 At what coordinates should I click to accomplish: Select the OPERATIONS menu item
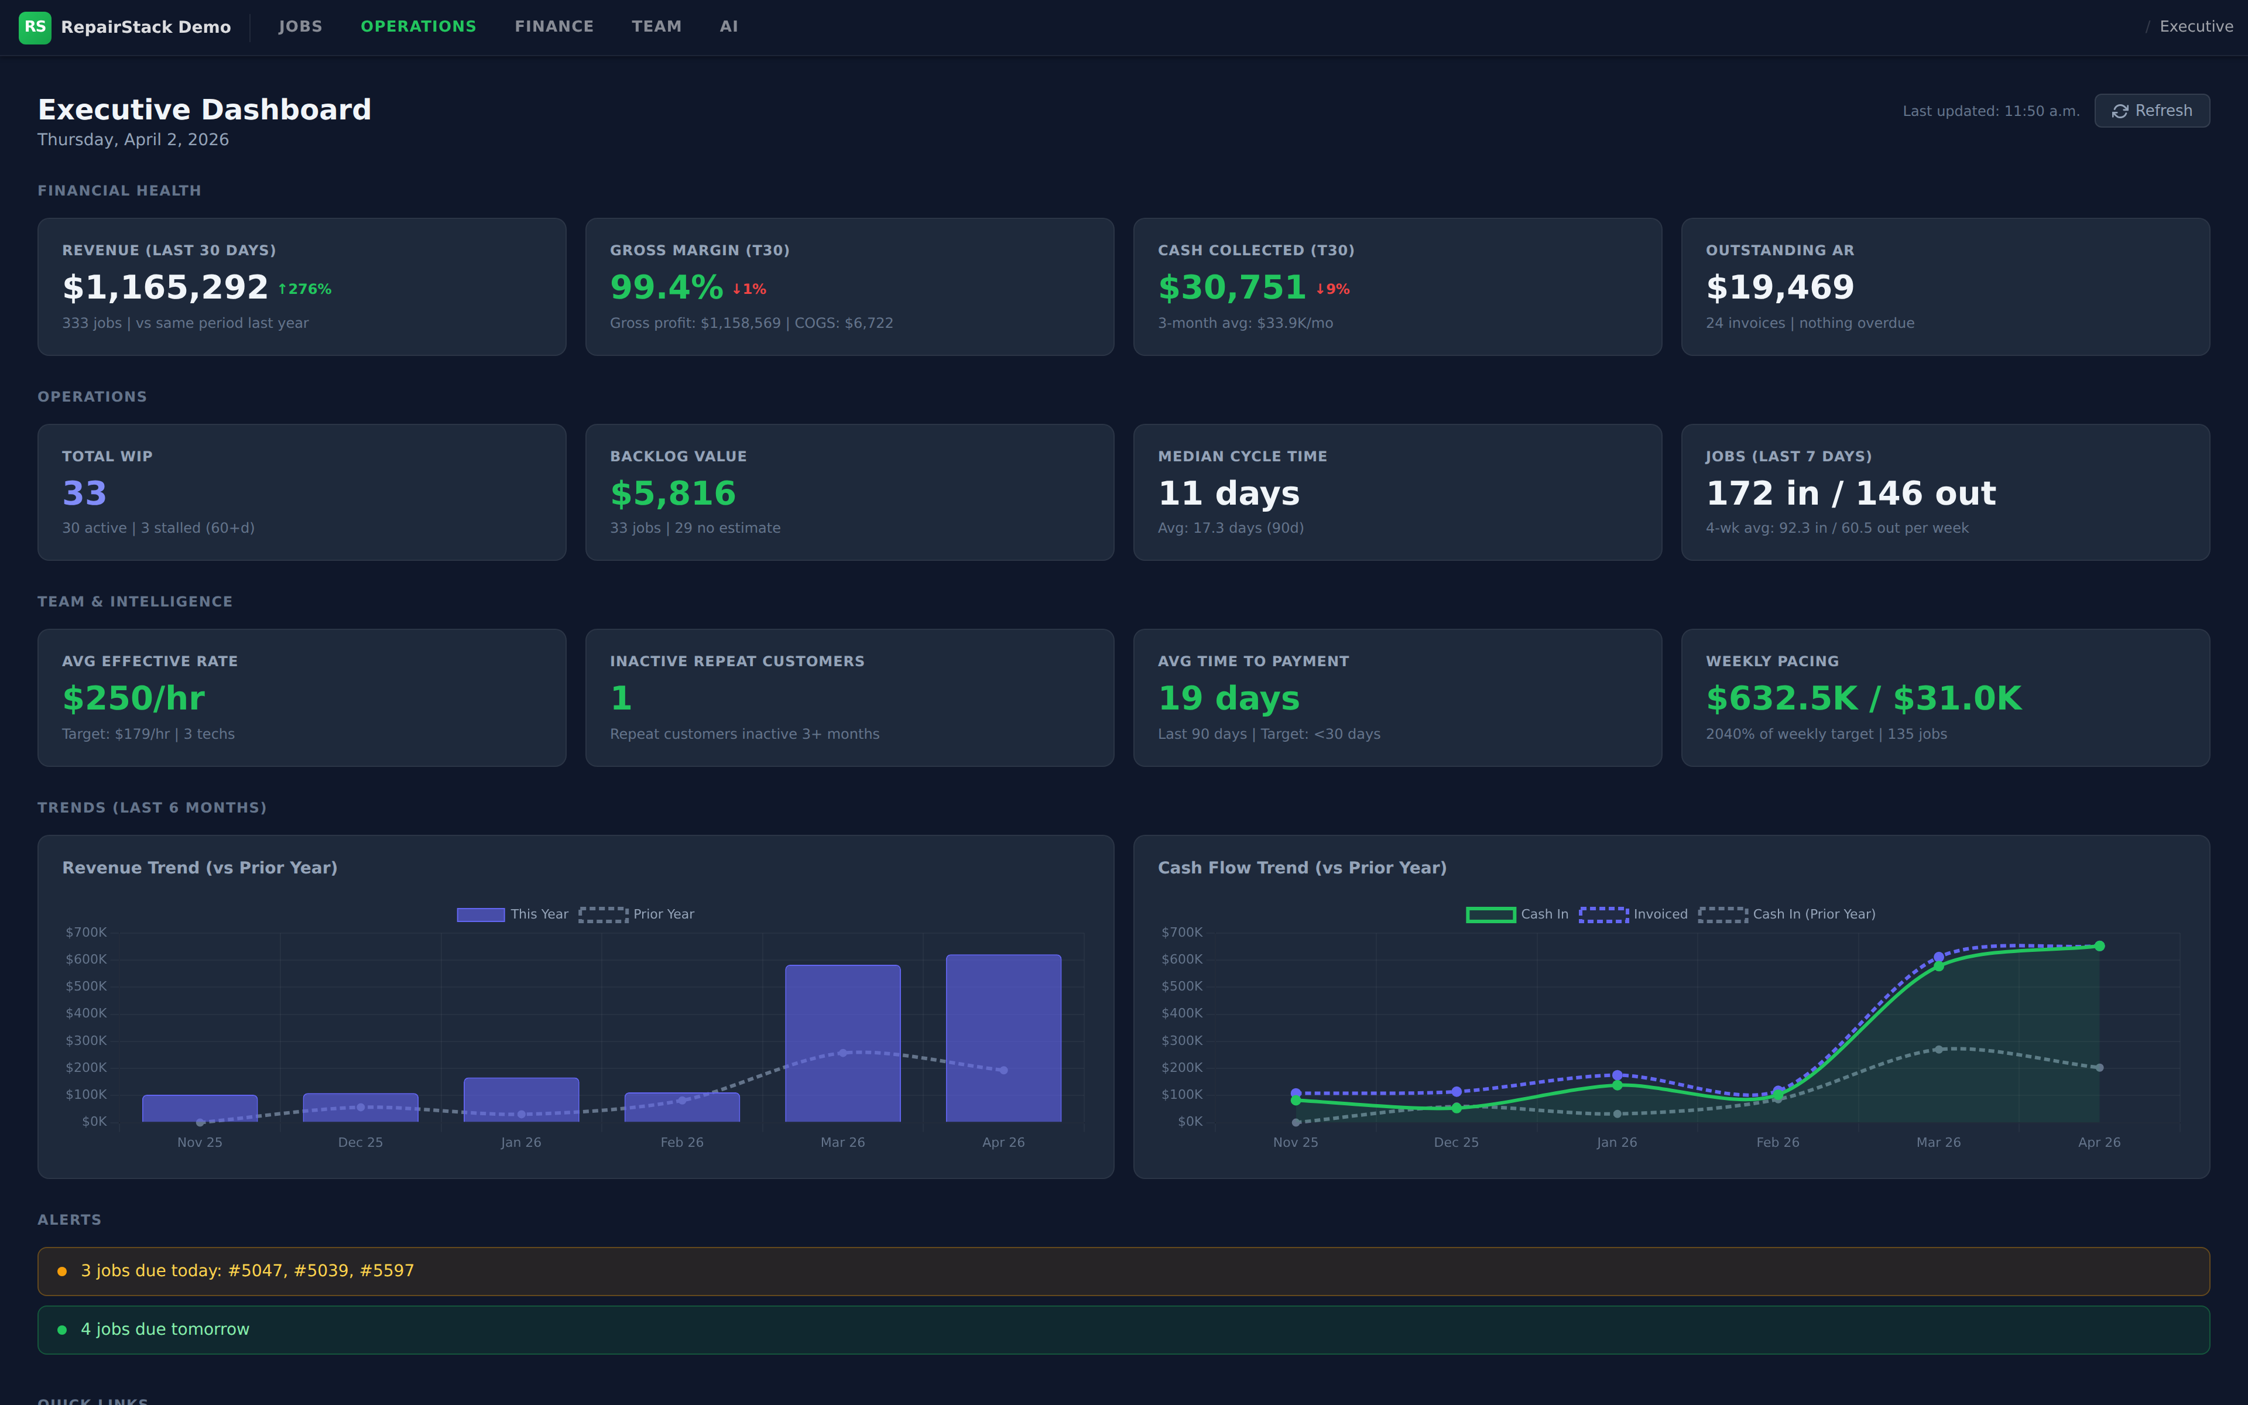pos(418,26)
